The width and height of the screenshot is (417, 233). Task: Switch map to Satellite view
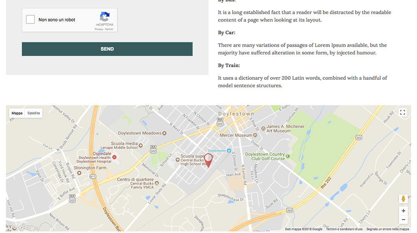(34, 113)
